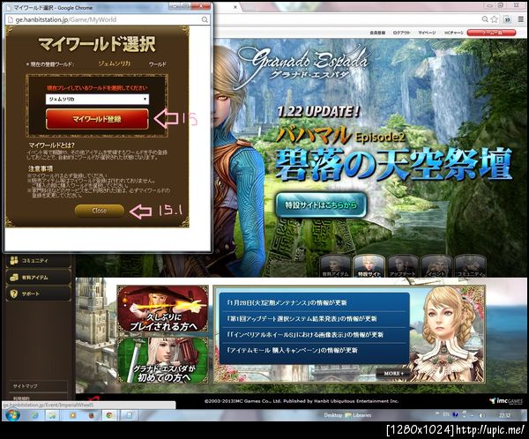This screenshot has width=529, height=439.
Task: Click the system clock showing 22:37
Action: pos(504,415)
